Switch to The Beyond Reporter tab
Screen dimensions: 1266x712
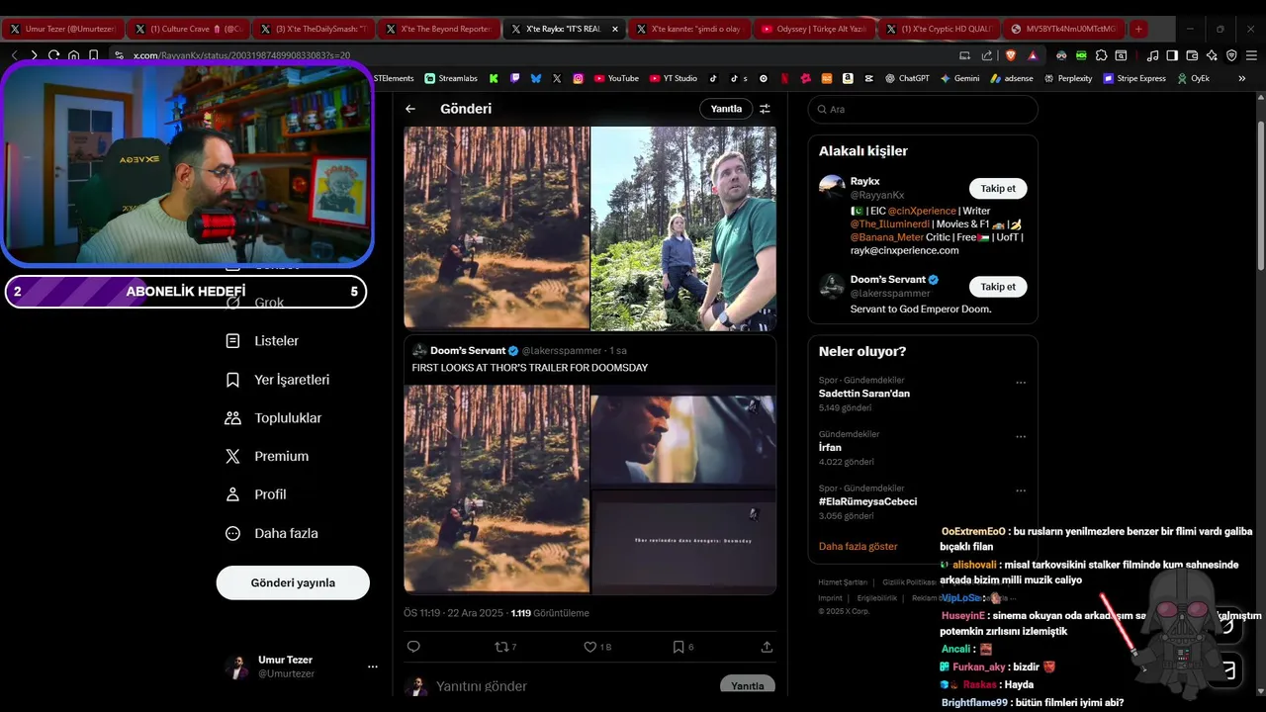pyautogui.click(x=438, y=29)
